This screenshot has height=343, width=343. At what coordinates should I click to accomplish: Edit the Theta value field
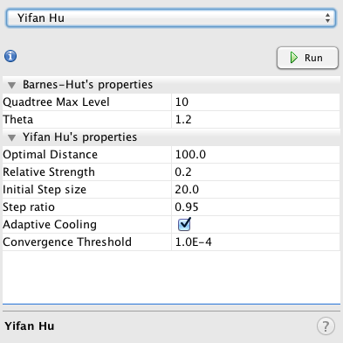click(x=256, y=120)
